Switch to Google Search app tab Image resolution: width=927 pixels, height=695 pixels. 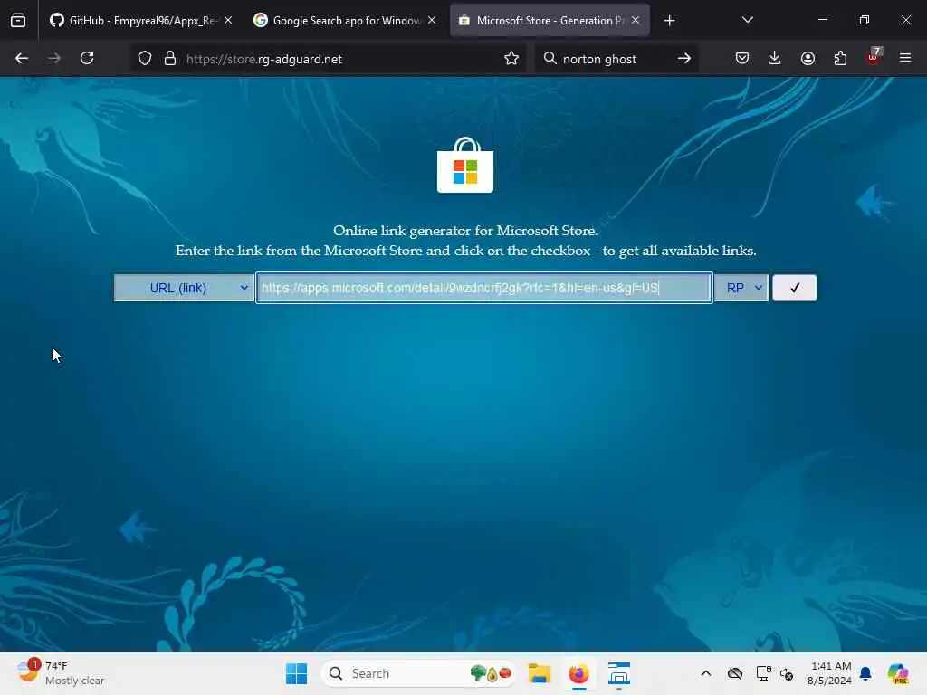(345, 21)
